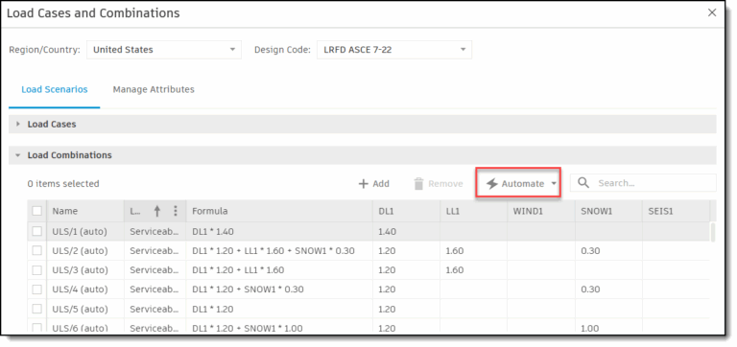Viewport: 737px width, 347px height.
Task: Switch to the Manage Attributes tab
Action: point(154,89)
